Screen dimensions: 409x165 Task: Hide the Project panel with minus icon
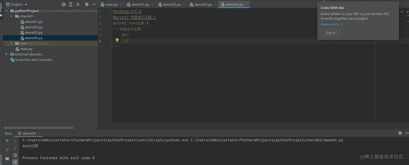(x=94, y=4)
